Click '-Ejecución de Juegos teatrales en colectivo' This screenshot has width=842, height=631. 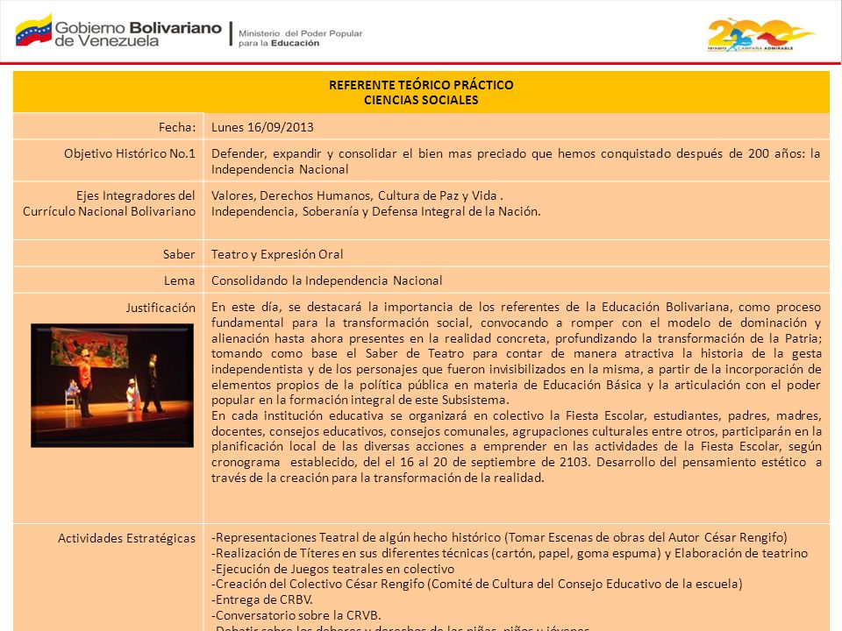click(332, 569)
